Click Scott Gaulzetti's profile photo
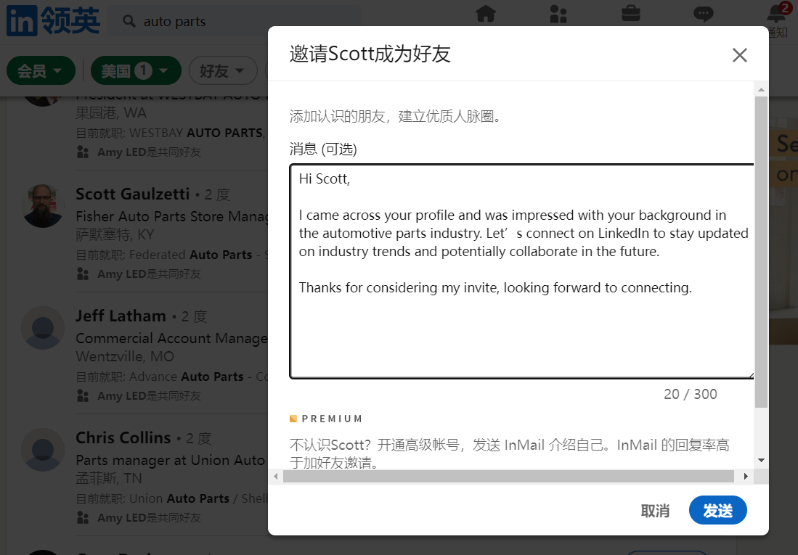Screen dimensions: 798x555 tap(43, 205)
